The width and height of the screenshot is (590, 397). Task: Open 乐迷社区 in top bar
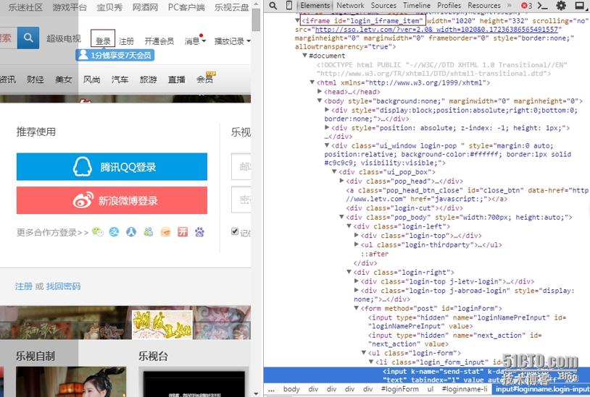pos(25,7)
